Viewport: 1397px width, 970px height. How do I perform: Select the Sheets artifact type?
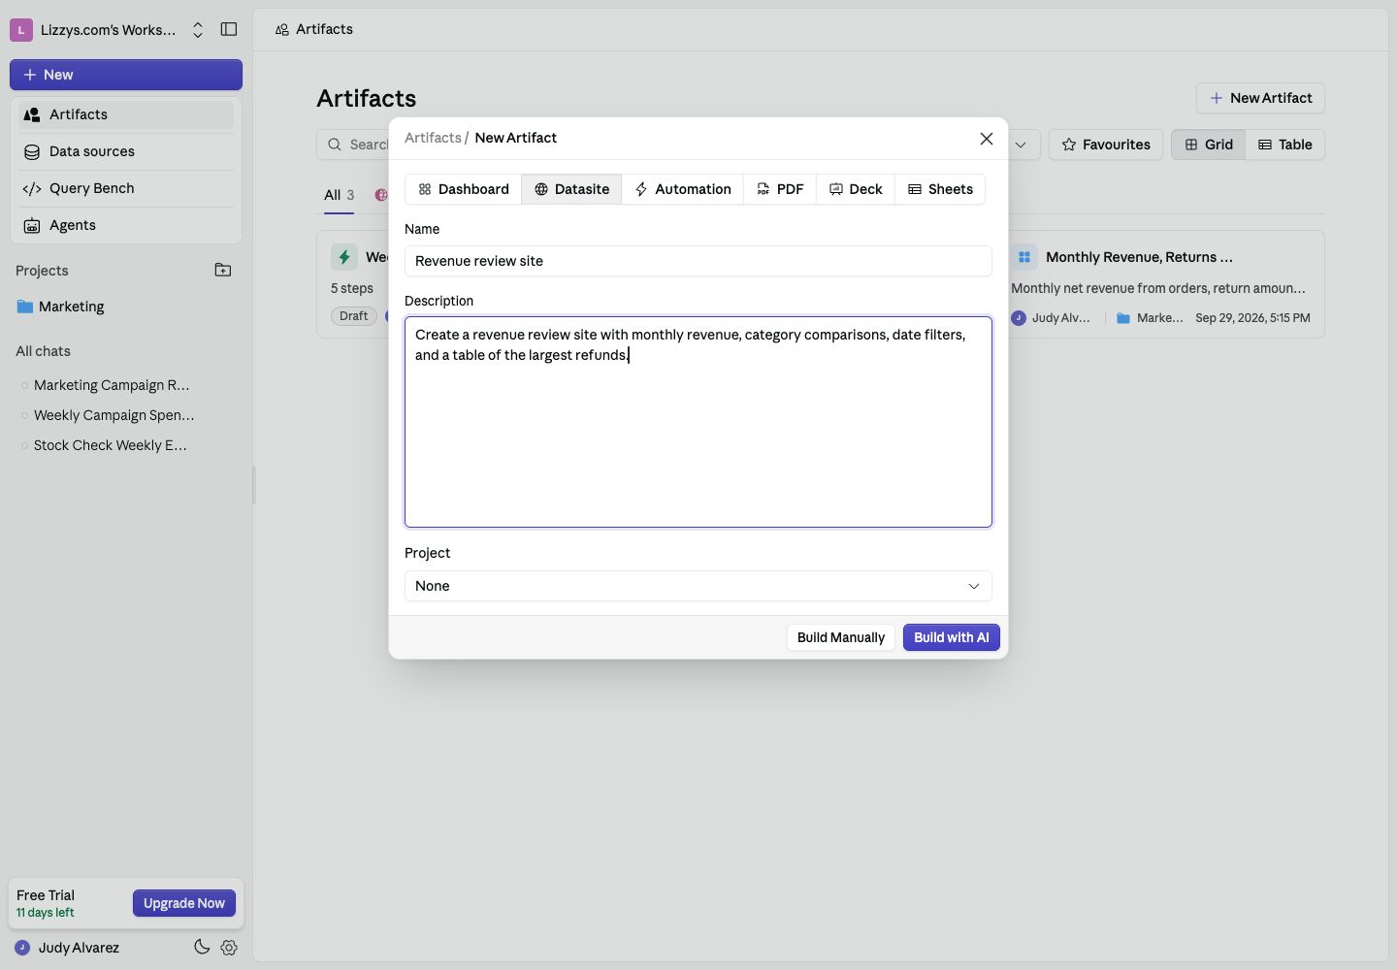click(x=940, y=189)
